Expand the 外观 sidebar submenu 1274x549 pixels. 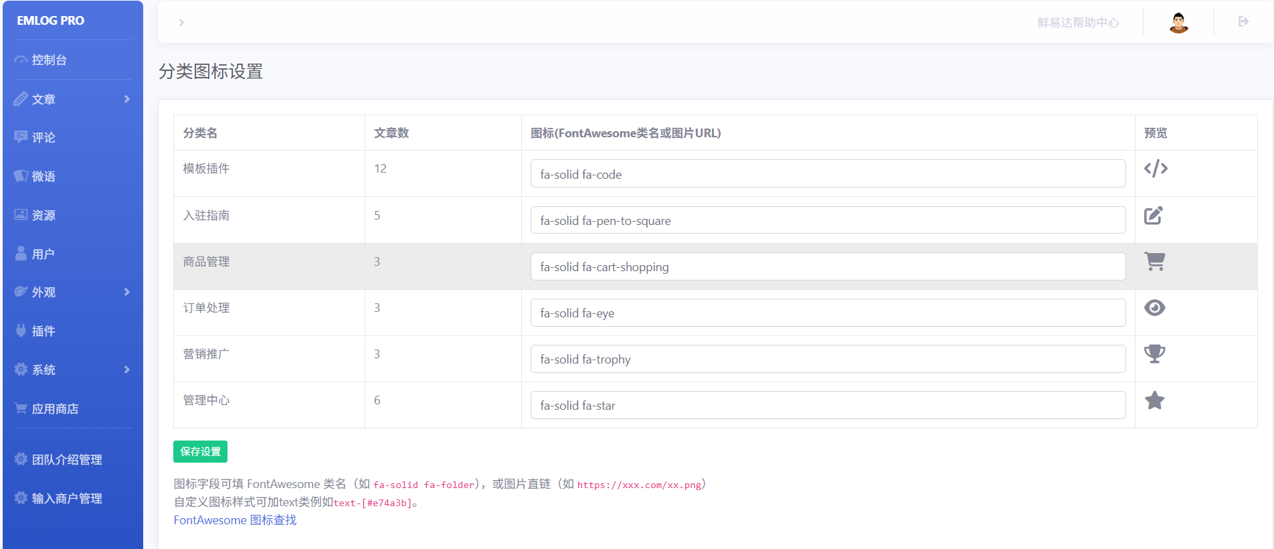(x=72, y=293)
